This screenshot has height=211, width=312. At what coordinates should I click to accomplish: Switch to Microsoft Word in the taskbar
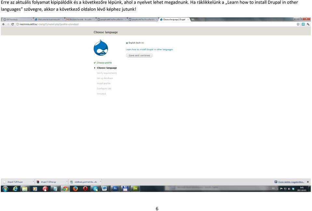(105, 189)
